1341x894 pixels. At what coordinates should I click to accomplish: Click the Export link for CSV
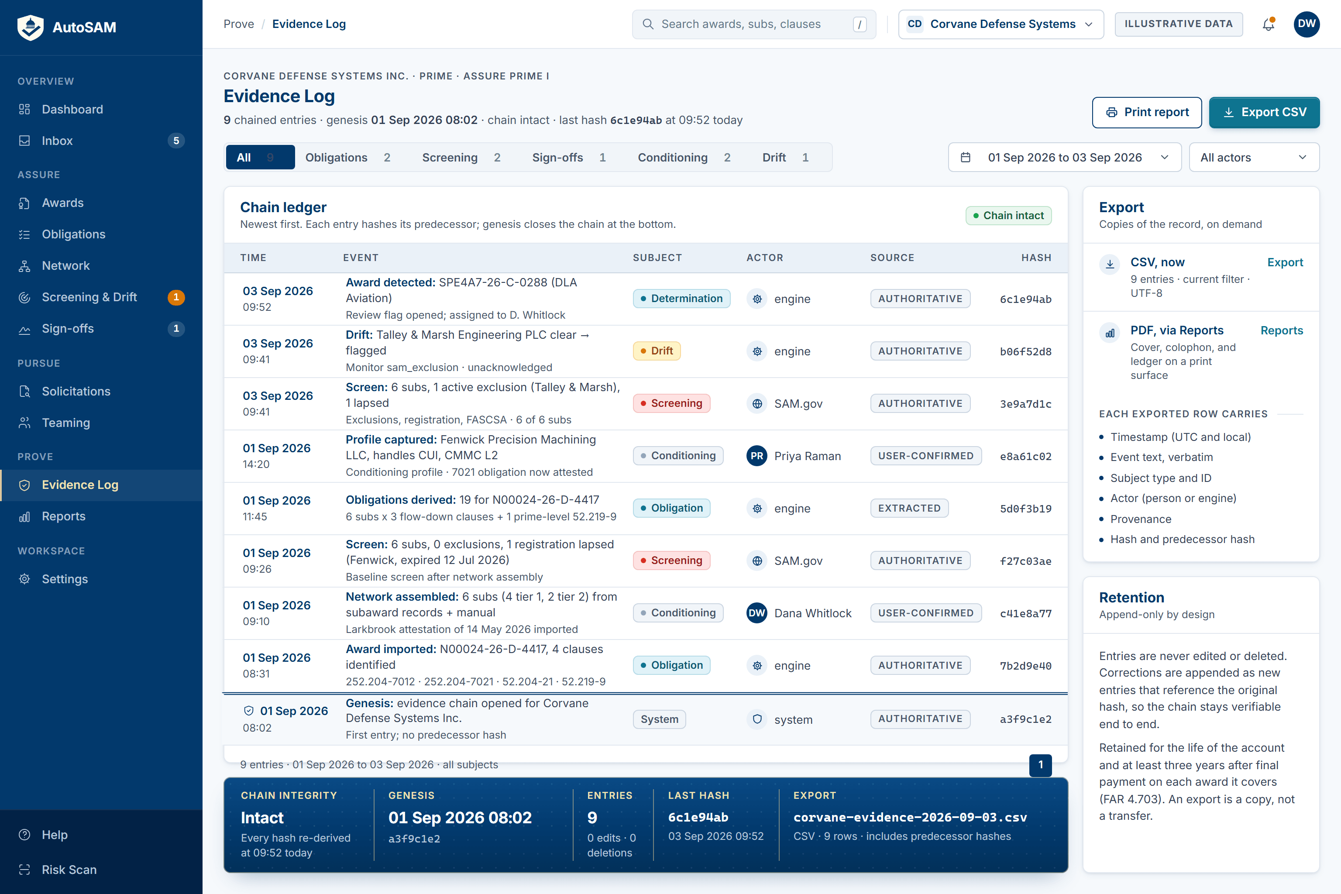(1285, 262)
